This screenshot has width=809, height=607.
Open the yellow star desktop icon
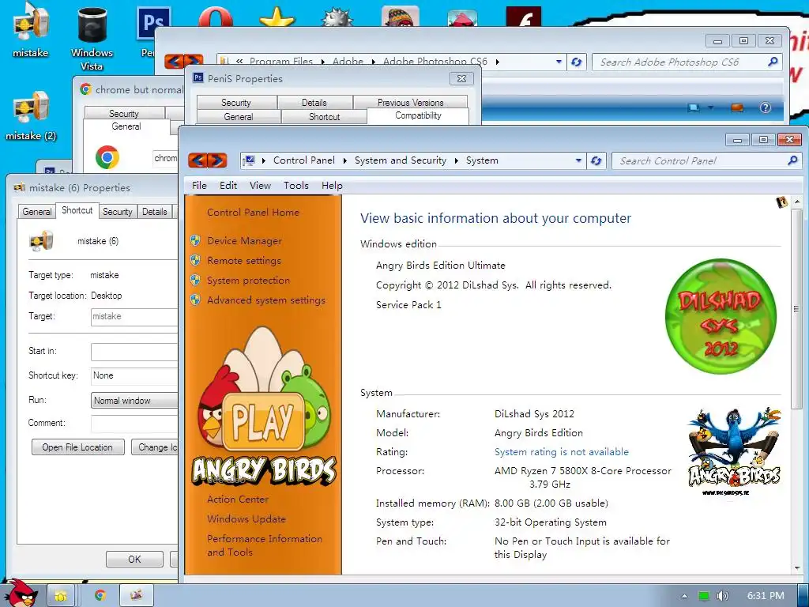[x=277, y=17]
